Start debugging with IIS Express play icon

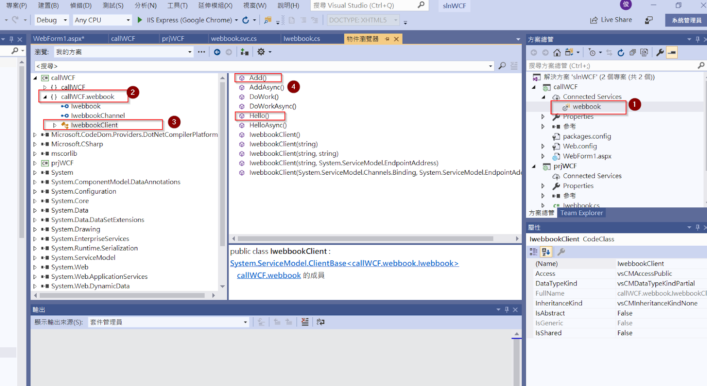pyautogui.click(x=140, y=20)
